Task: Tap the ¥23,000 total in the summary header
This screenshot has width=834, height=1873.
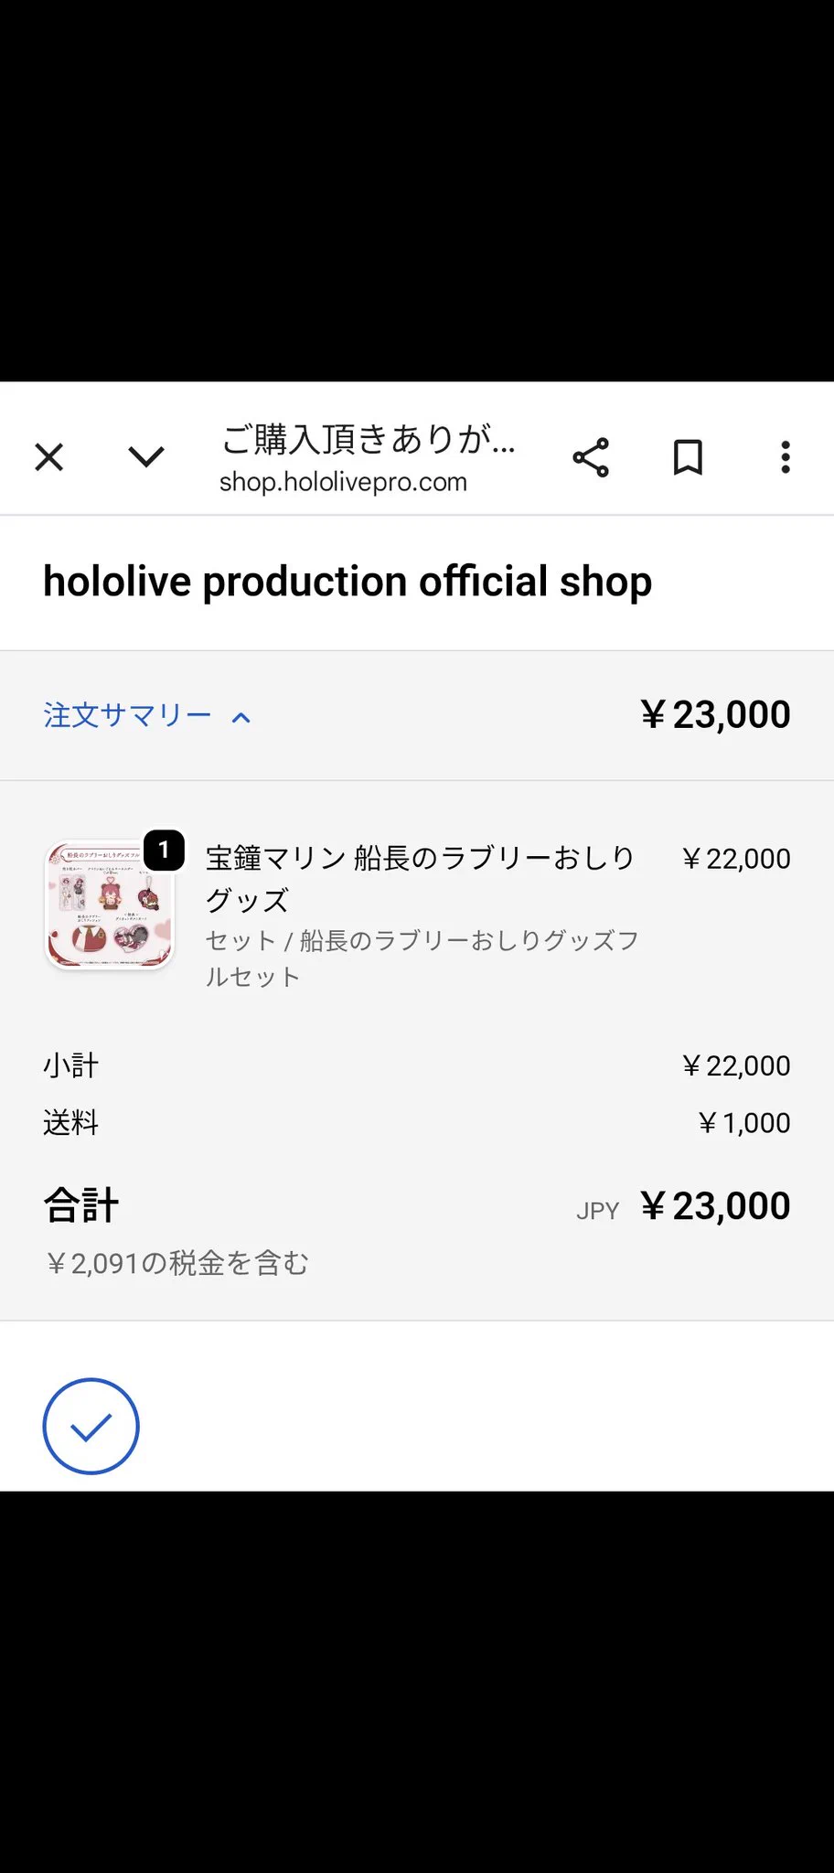Action: click(715, 715)
